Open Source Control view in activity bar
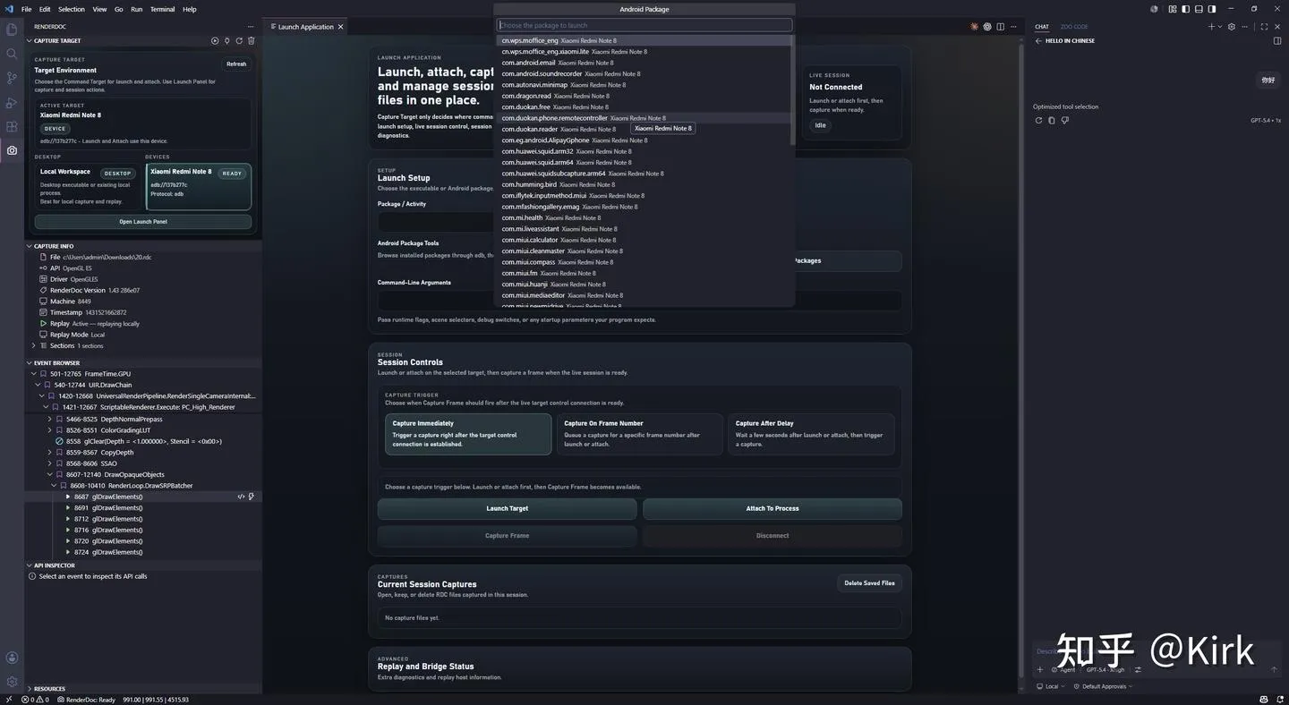This screenshot has height=705, width=1289. click(12, 78)
